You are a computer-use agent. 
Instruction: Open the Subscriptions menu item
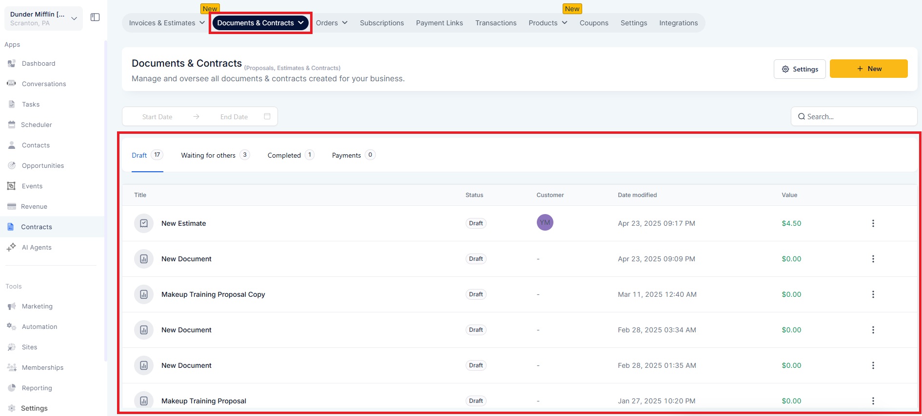point(382,23)
